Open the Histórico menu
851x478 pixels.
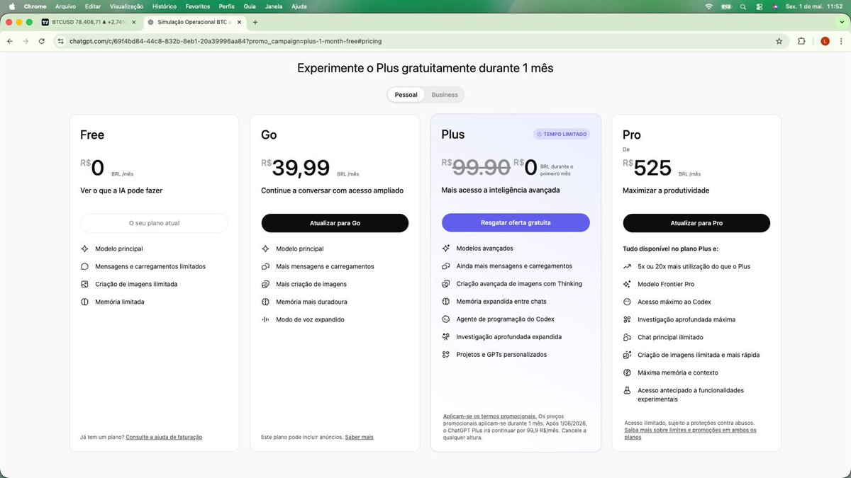pyautogui.click(x=165, y=6)
